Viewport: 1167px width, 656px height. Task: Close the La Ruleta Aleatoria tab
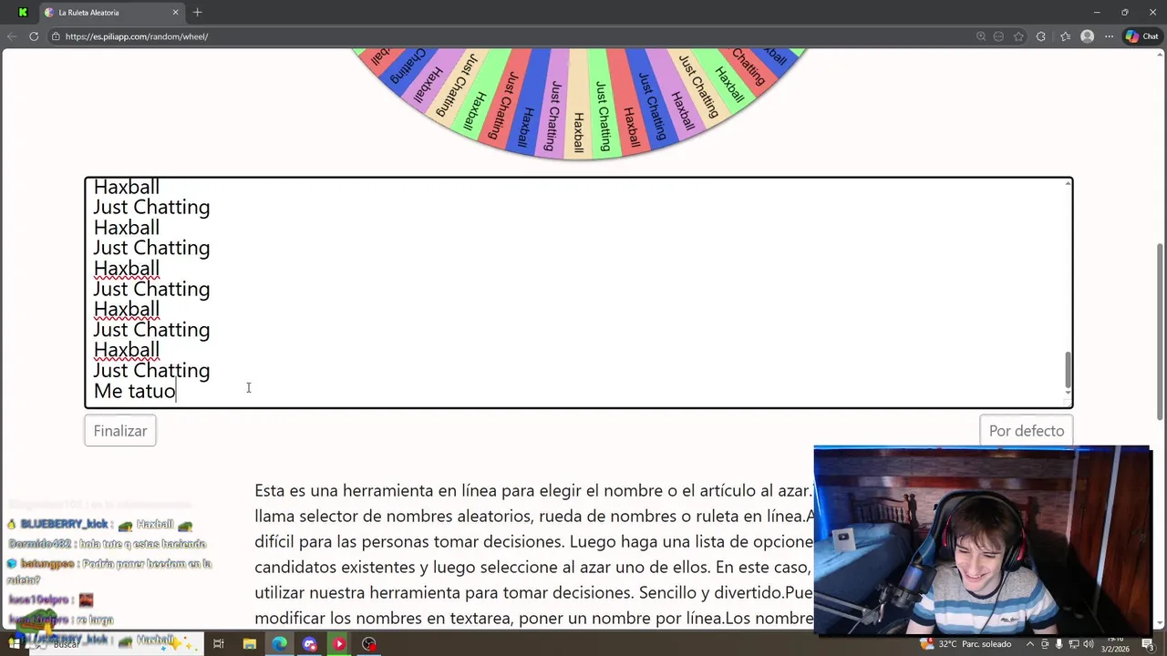pyautogui.click(x=176, y=13)
